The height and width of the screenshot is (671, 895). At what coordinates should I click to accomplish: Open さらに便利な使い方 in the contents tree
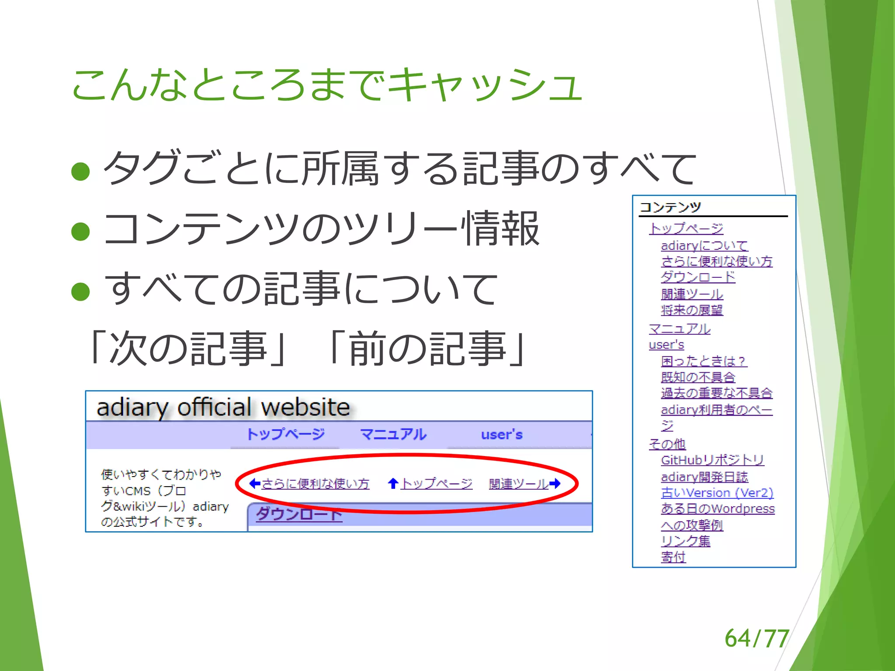(717, 261)
